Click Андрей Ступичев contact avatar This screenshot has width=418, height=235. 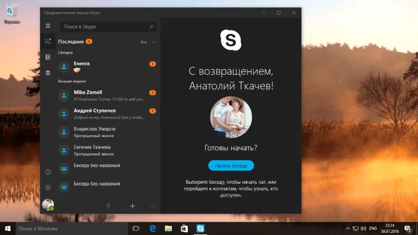pos(64,114)
